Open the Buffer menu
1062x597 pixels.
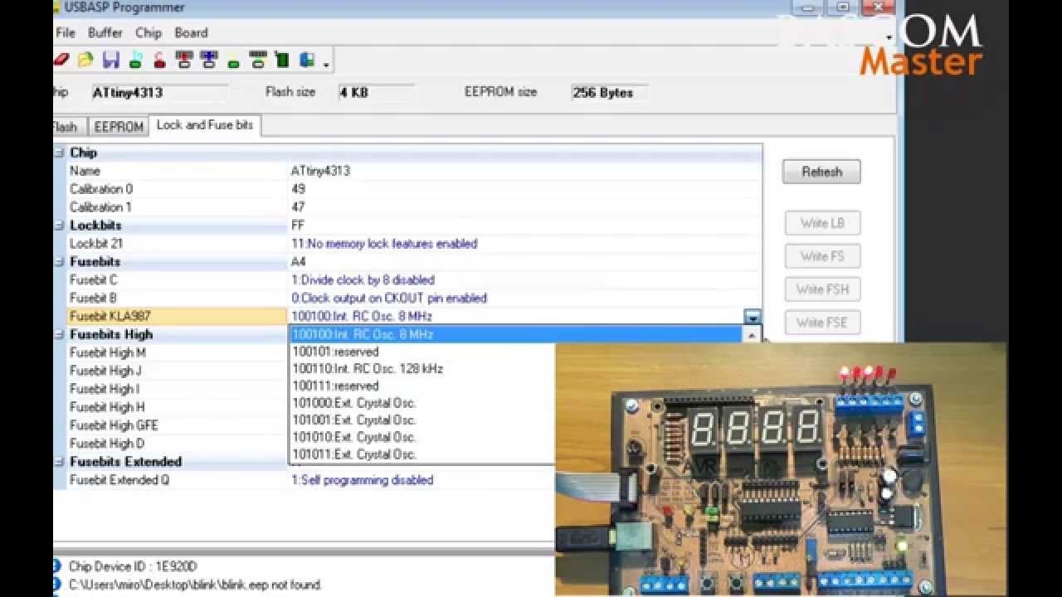105,32
